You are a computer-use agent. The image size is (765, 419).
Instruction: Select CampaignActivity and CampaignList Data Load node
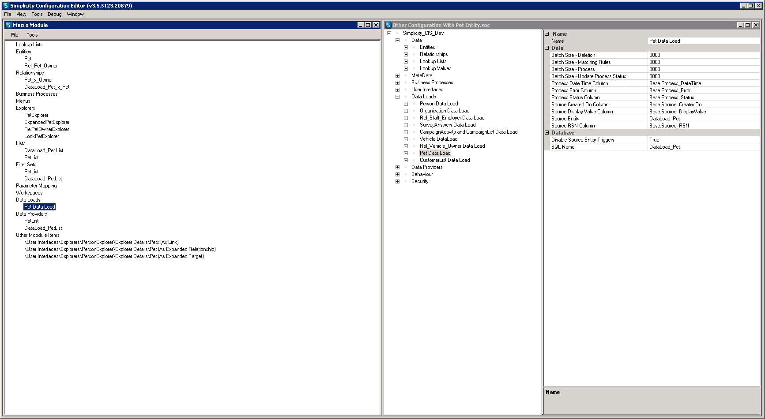(x=468, y=132)
